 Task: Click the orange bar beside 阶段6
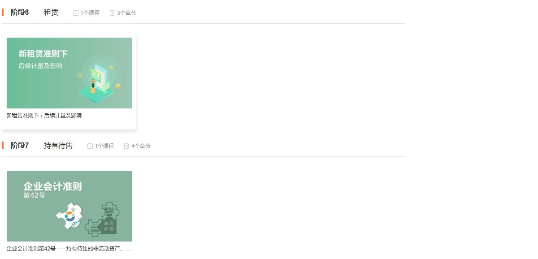3,12
